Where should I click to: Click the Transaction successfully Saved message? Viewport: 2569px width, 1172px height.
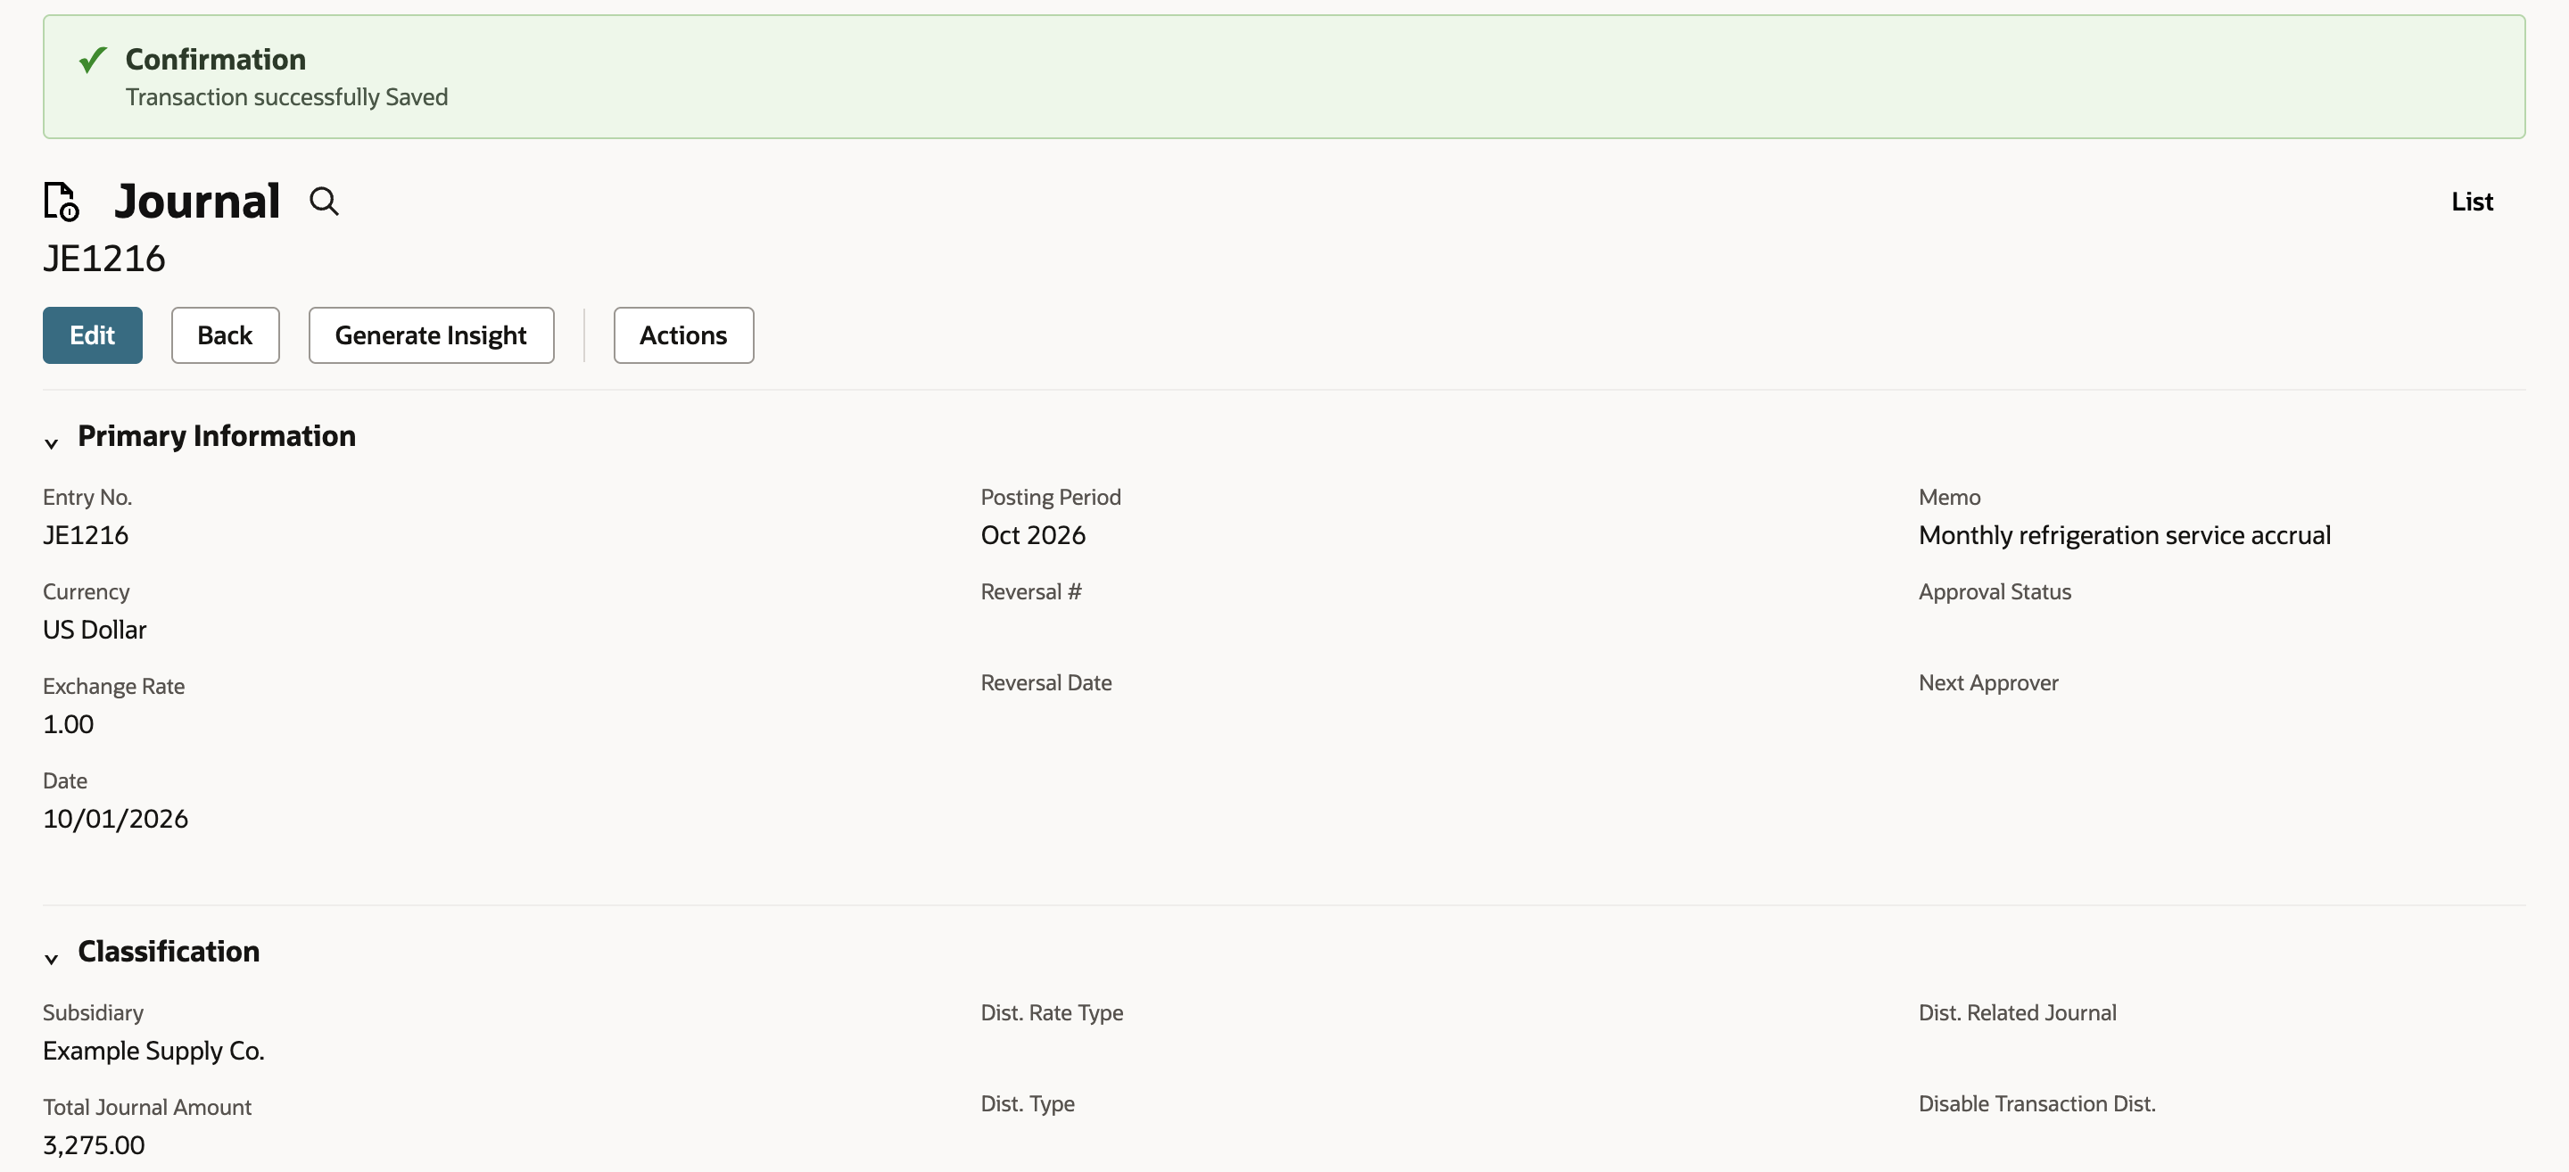click(286, 96)
